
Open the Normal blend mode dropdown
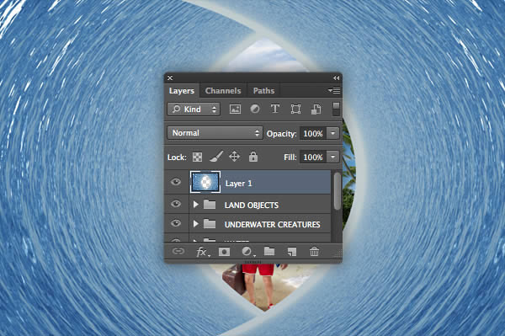215,133
